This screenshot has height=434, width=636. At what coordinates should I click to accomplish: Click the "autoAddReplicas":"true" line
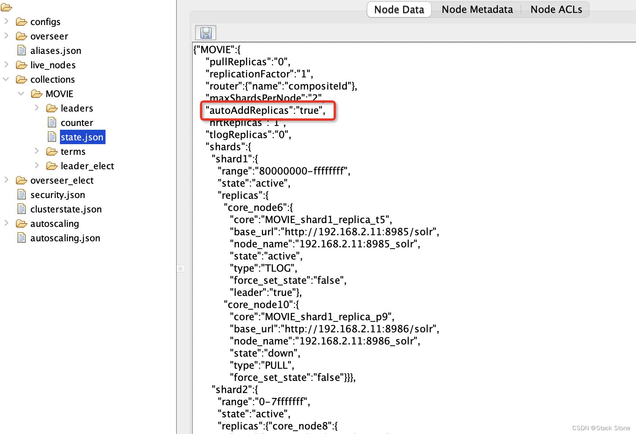pyautogui.click(x=266, y=110)
